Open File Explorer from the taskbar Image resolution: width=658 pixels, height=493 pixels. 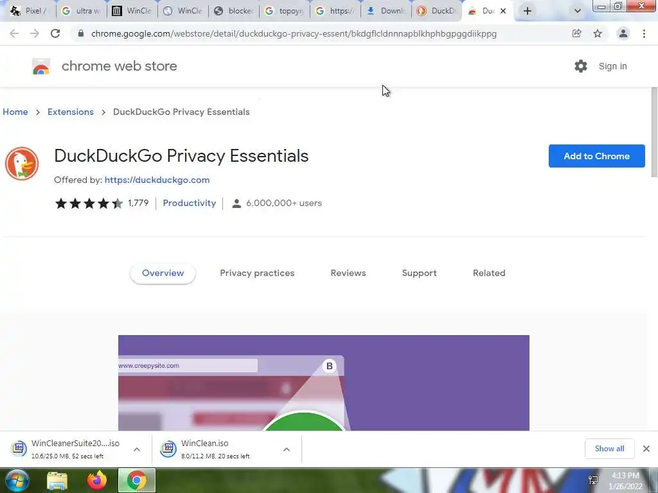coord(57,481)
